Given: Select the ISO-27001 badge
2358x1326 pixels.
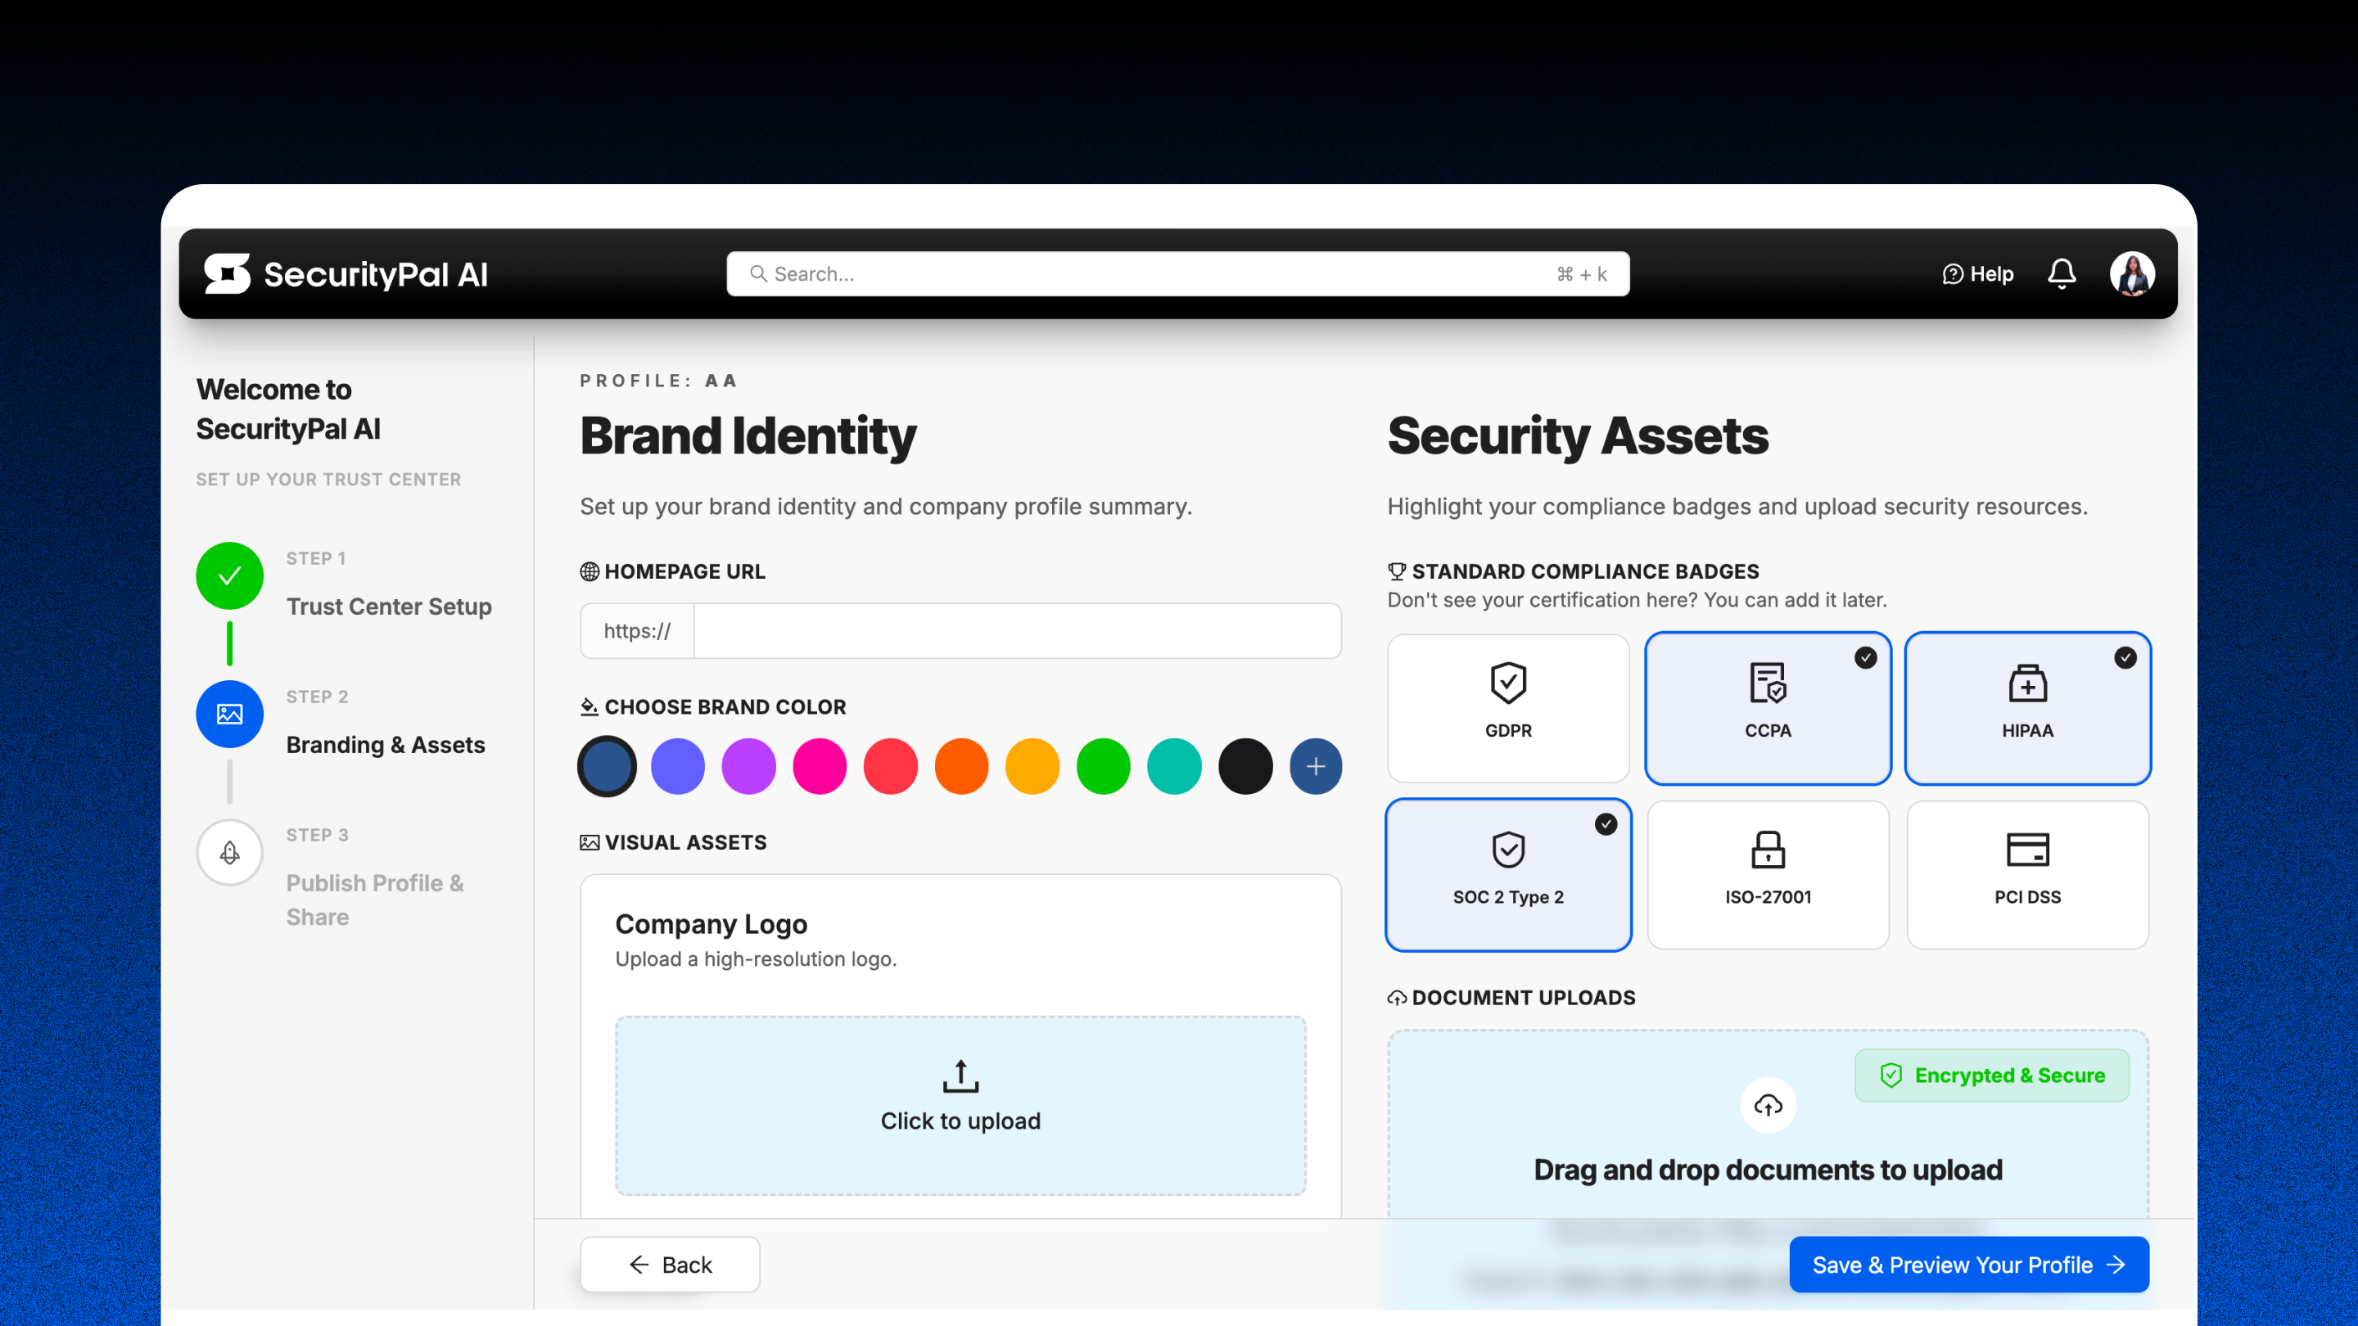Looking at the screenshot, I should pos(1768,874).
